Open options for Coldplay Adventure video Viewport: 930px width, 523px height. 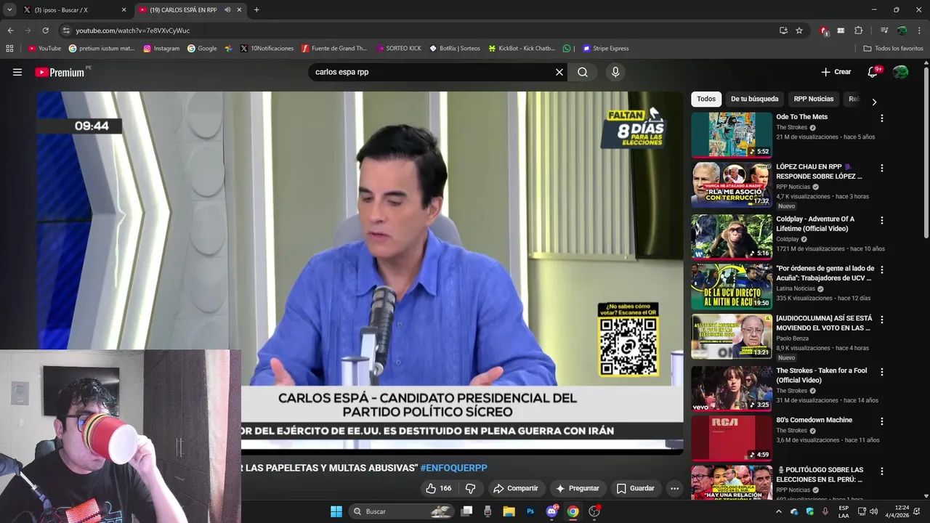tap(882, 220)
